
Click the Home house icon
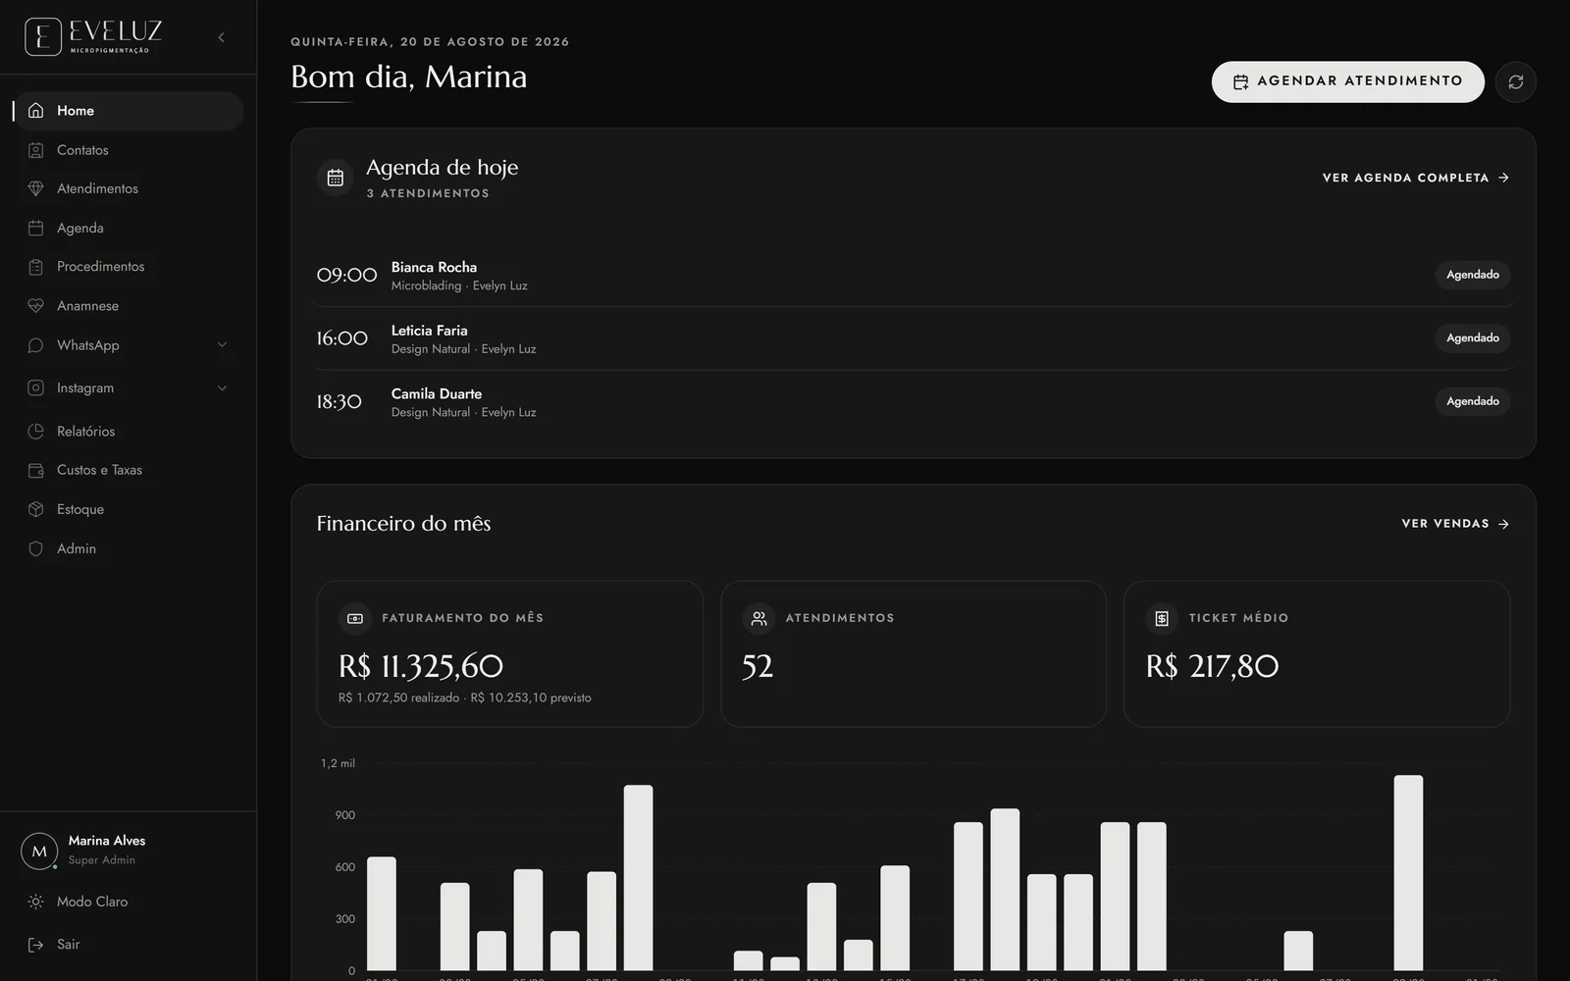click(35, 111)
